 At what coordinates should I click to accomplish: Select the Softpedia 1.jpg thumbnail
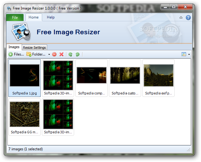point(25,78)
